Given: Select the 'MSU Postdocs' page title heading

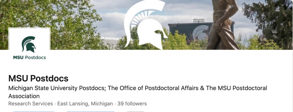Looking at the screenshot, I should tap(38, 78).
